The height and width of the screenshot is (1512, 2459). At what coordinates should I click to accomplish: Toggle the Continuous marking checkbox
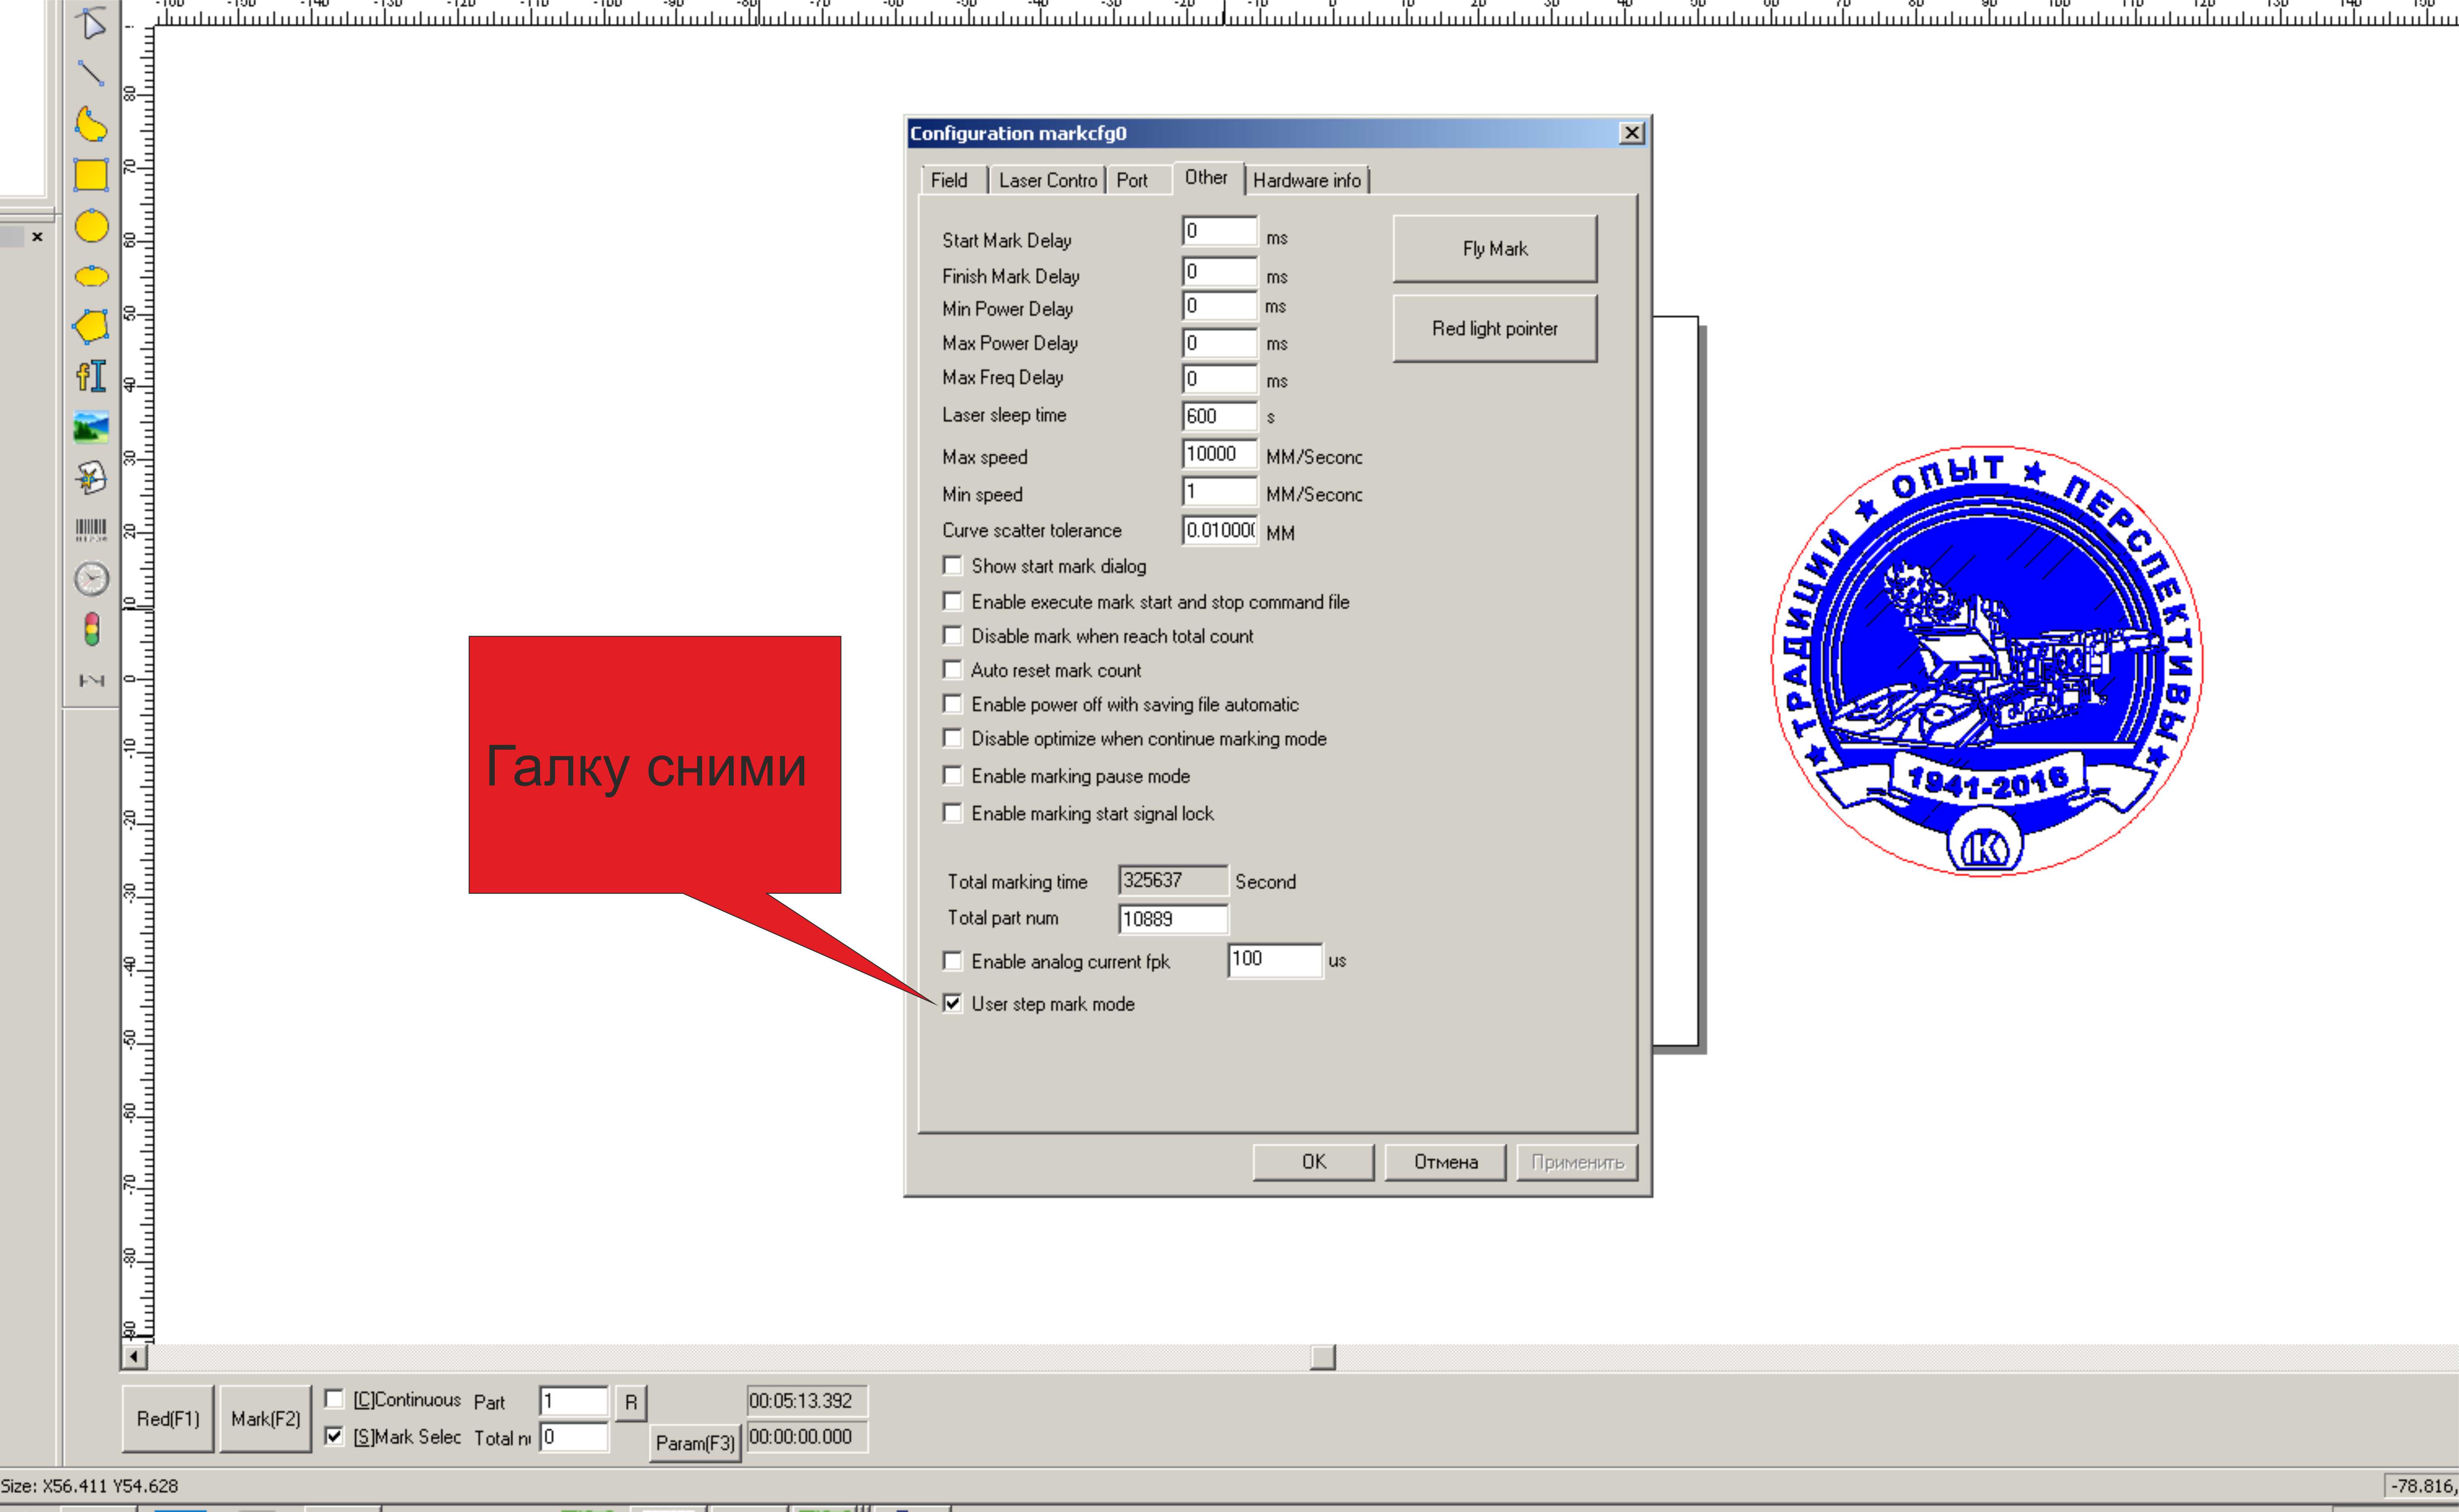pyautogui.click(x=335, y=1399)
